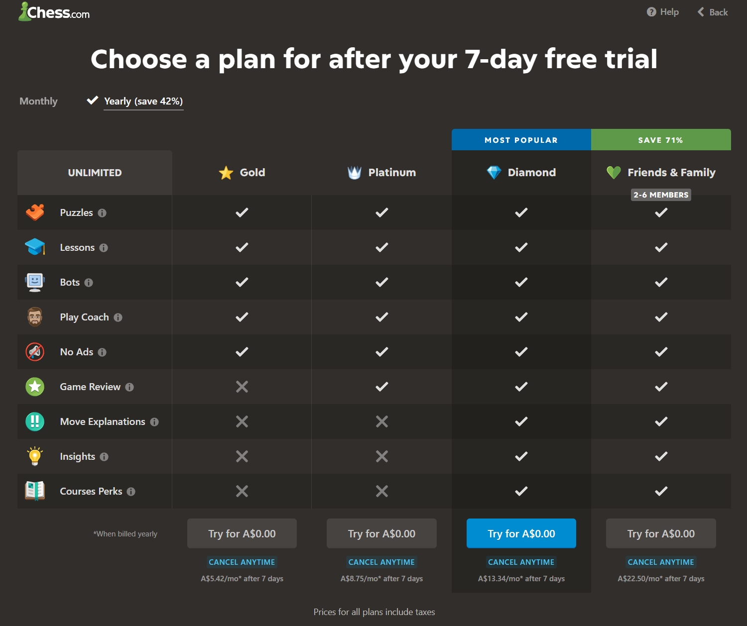Click the Diamond plan gem icon
This screenshot has height=626, width=747.
(x=494, y=173)
